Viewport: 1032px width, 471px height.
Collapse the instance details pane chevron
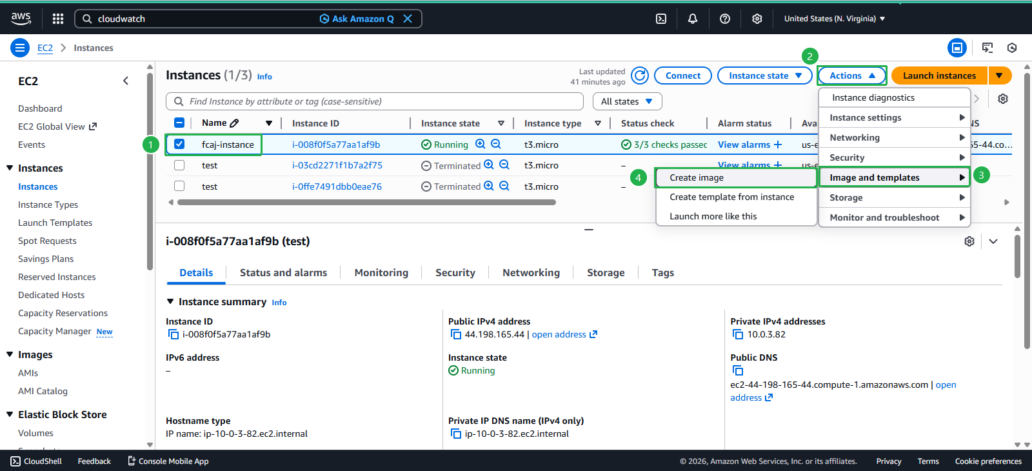coord(993,241)
